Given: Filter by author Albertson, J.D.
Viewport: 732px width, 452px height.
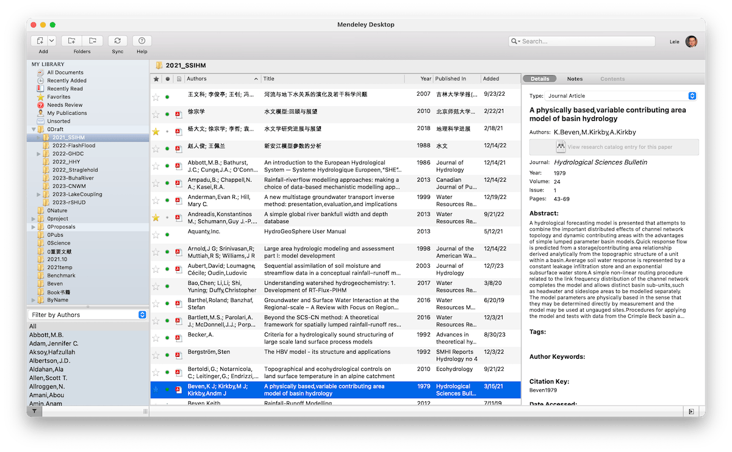Looking at the screenshot, I should (50, 361).
